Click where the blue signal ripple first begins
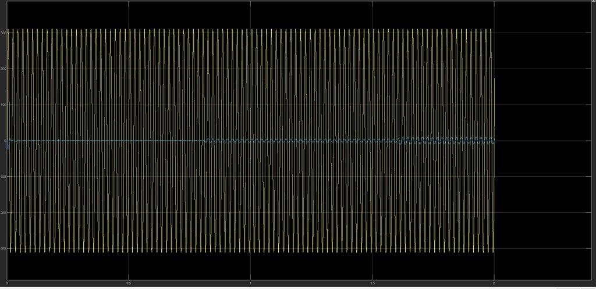The height and width of the screenshot is (289, 596). click(x=205, y=141)
